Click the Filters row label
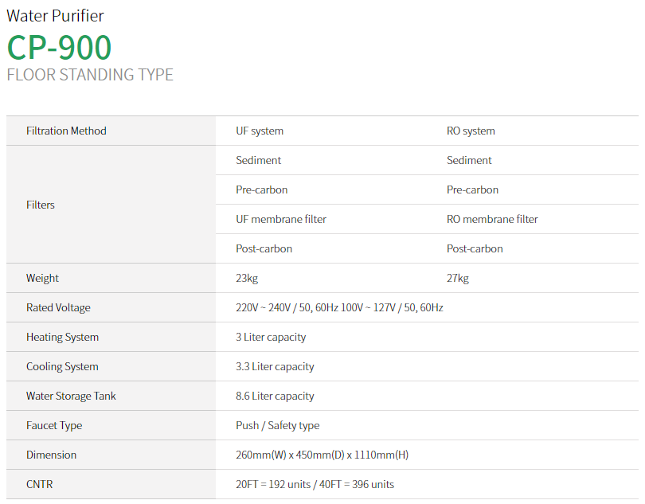645x504 pixels. coord(41,205)
